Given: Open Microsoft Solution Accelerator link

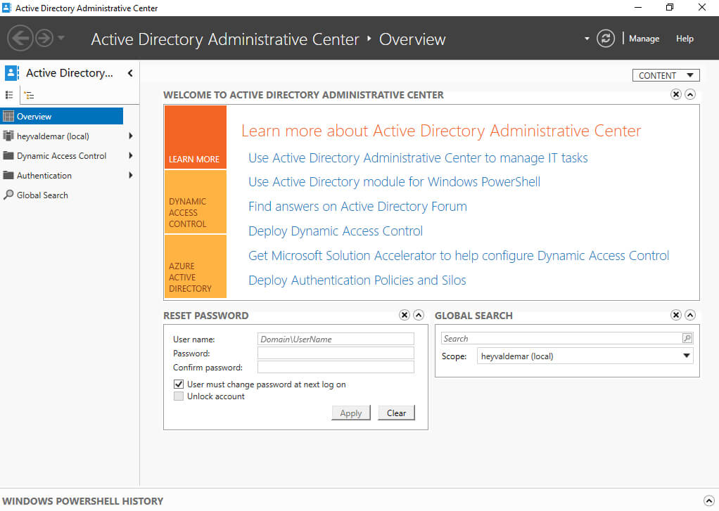Looking at the screenshot, I should point(459,256).
